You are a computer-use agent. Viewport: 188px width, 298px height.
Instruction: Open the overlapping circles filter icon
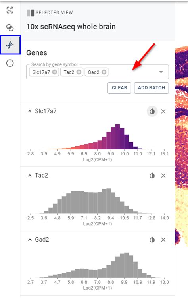click(10, 27)
